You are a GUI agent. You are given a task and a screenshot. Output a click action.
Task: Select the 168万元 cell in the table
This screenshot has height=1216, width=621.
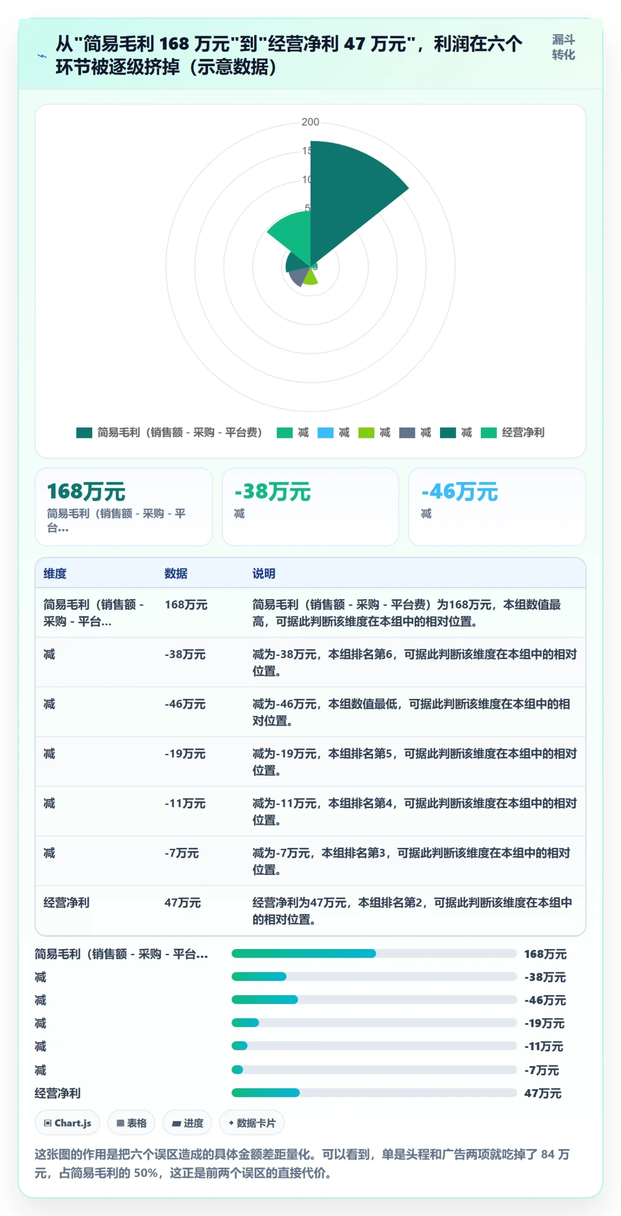pyautogui.click(x=186, y=605)
